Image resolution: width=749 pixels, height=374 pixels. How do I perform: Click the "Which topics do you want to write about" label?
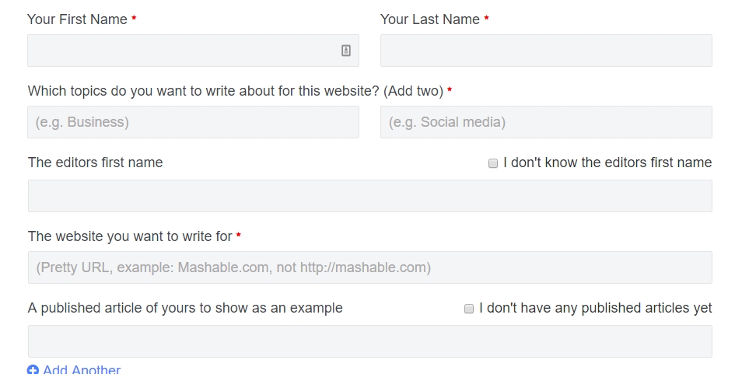(235, 91)
